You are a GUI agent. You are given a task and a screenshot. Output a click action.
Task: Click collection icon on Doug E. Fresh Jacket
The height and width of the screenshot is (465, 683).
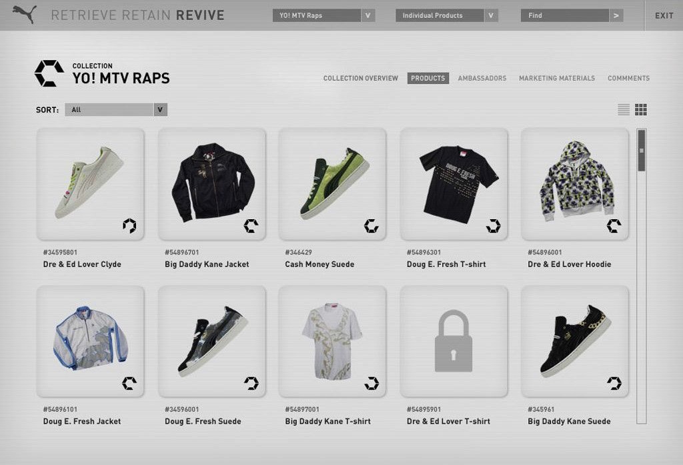[x=129, y=383]
